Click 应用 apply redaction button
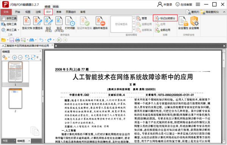The width and height of the screenshot is (227, 145). [x=160, y=24]
